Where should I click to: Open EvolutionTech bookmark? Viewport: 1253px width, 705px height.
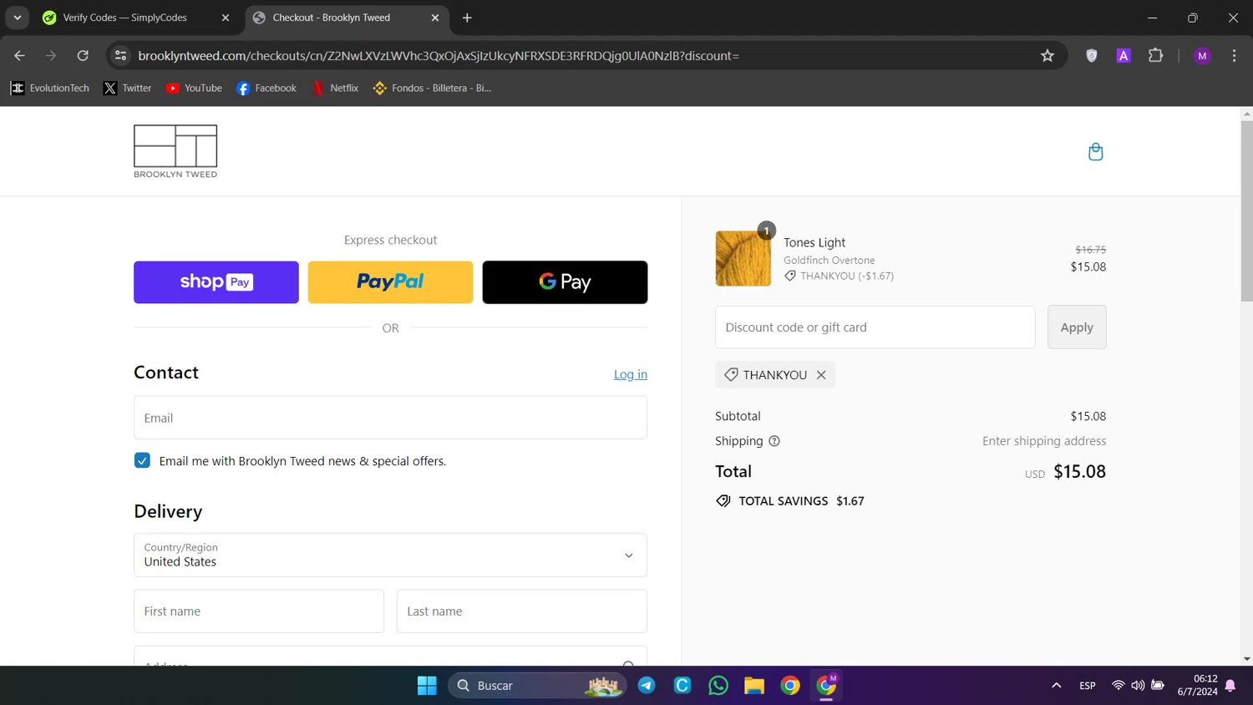(50, 88)
